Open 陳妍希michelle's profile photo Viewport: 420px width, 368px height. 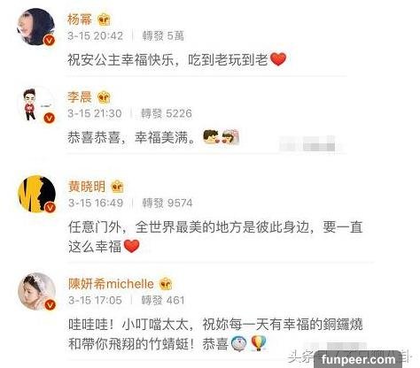[37, 292]
